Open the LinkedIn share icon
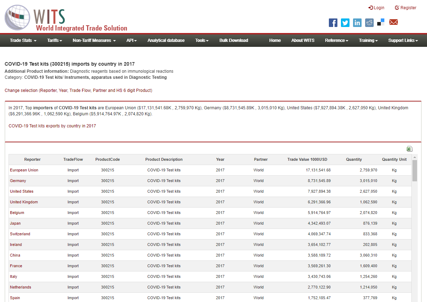This screenshot has height=302, width=427. pyautogui.click(x=357, y=23)
